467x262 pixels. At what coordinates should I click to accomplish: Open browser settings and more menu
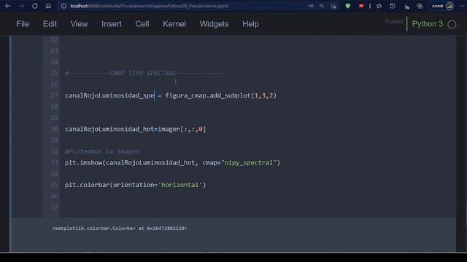(x=462, y=6)
